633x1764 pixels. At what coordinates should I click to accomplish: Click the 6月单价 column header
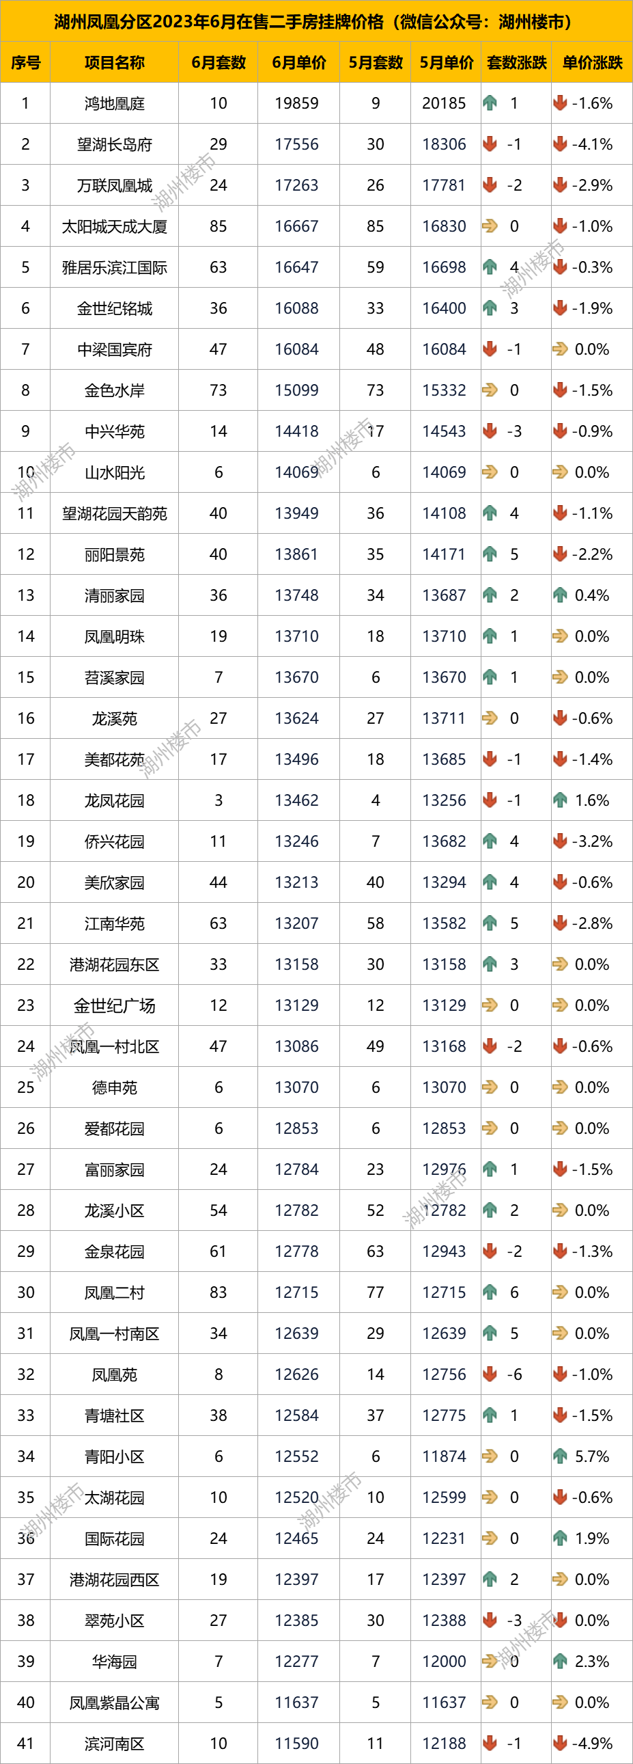tap(299, 63)
